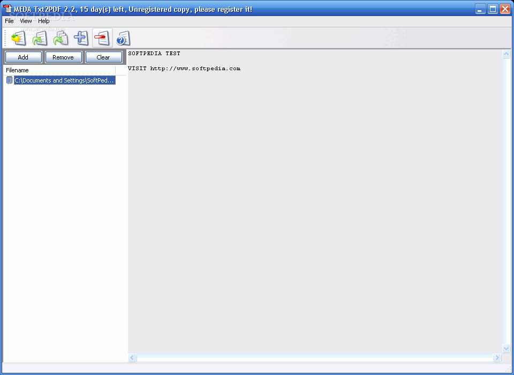
Task: Open the View menu
Action: [x=26, y=21]
